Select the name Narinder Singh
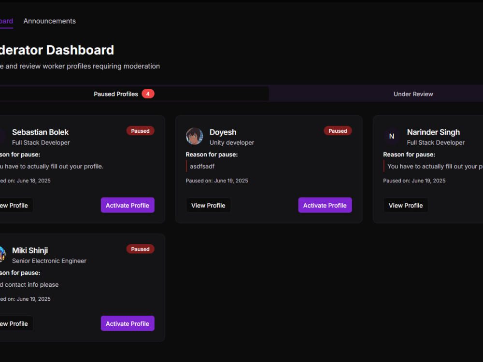Image resolution: width=483 pixels, height=362 pixels. pyautogui.click(x=433, y=132)
